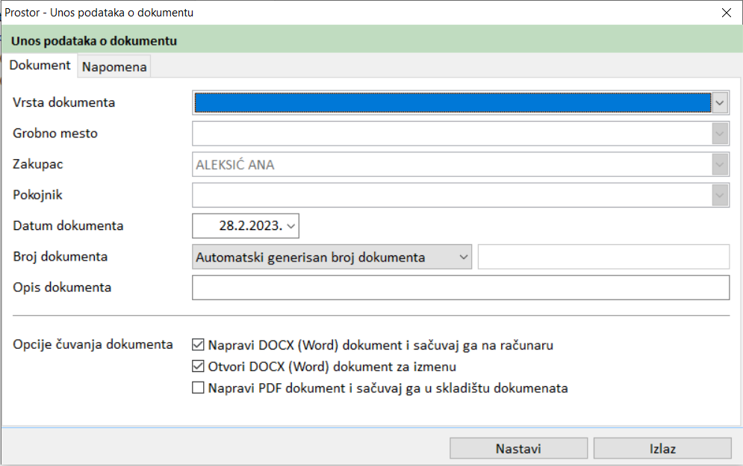Expand the Pokojnik dropdown list
The image size is (743, 466).
click(x=720, y=196)
